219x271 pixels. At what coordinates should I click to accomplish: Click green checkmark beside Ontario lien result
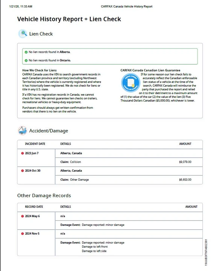(x=26, y=61)
